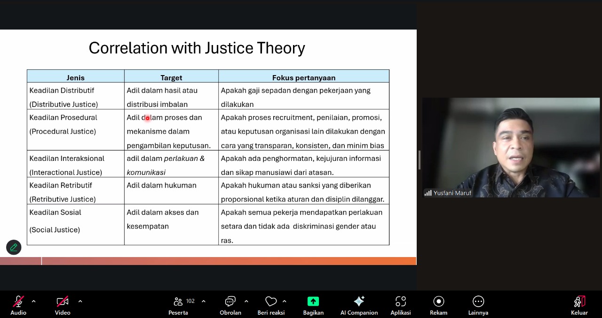Open the Lainnya more options menu
Image resolution: width=602 pixels, height=318 pixels.
pyautogui.click(x=478, y=302)
